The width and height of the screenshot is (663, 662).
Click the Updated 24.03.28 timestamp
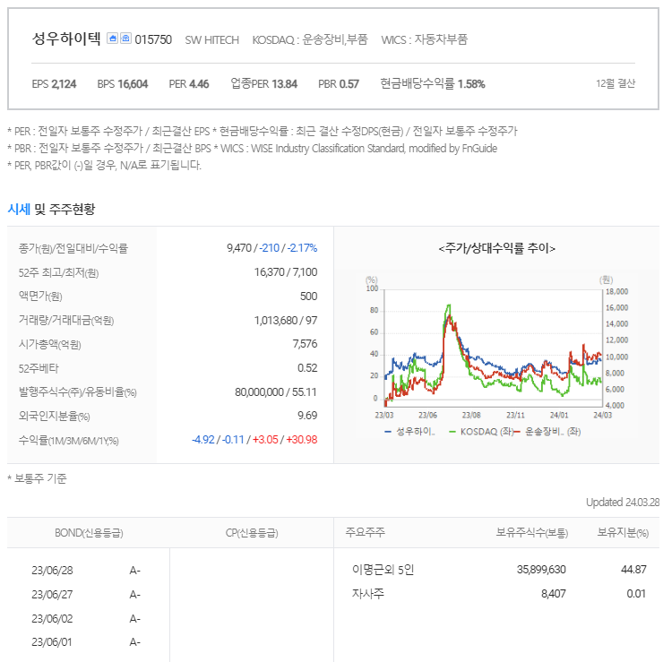point(623,503)
